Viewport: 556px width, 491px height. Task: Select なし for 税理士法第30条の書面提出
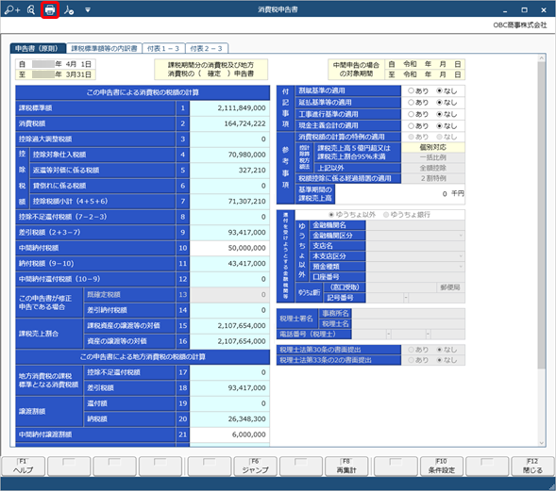439,350
